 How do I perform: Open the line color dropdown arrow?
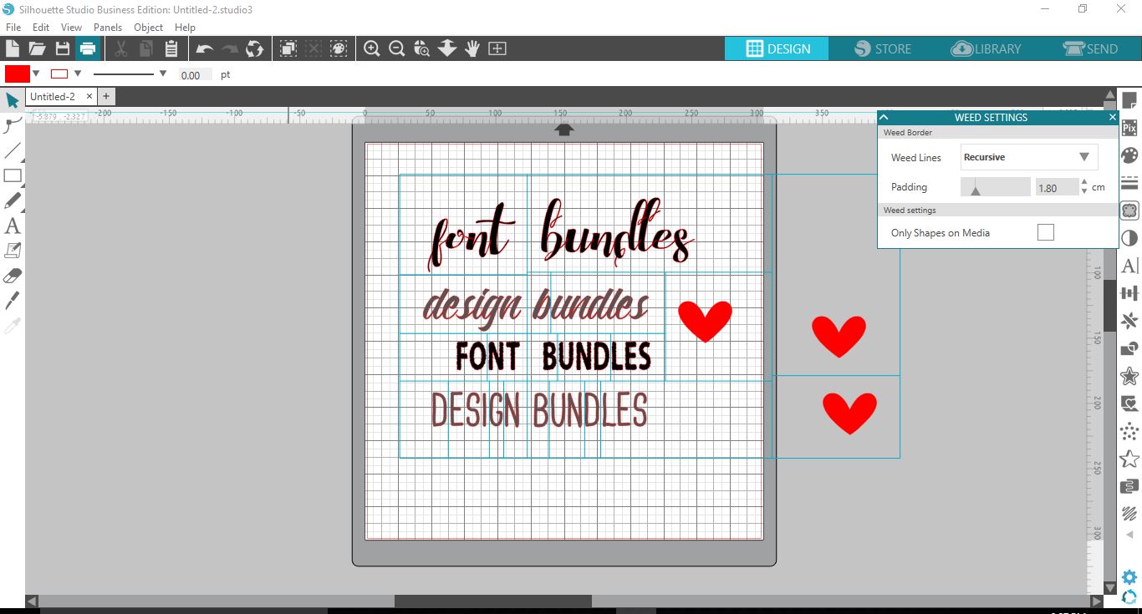click(78, 74)
